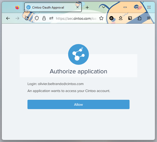Minimize the Firefox window
The height and width of the screenshot is (142, 157).
[x=125, y=8]
